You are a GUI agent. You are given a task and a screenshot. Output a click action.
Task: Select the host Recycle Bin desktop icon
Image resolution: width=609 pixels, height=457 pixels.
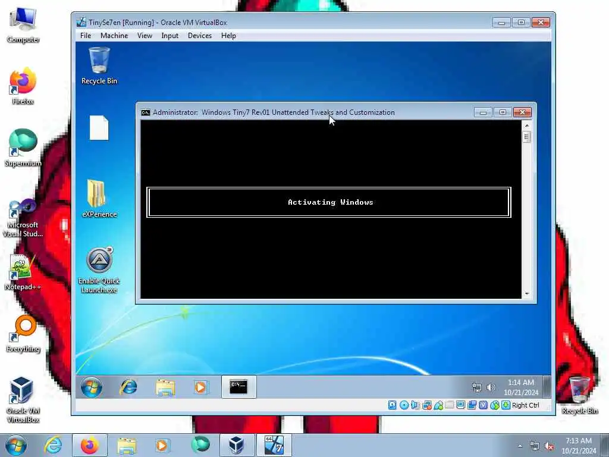tap(579, 395)
